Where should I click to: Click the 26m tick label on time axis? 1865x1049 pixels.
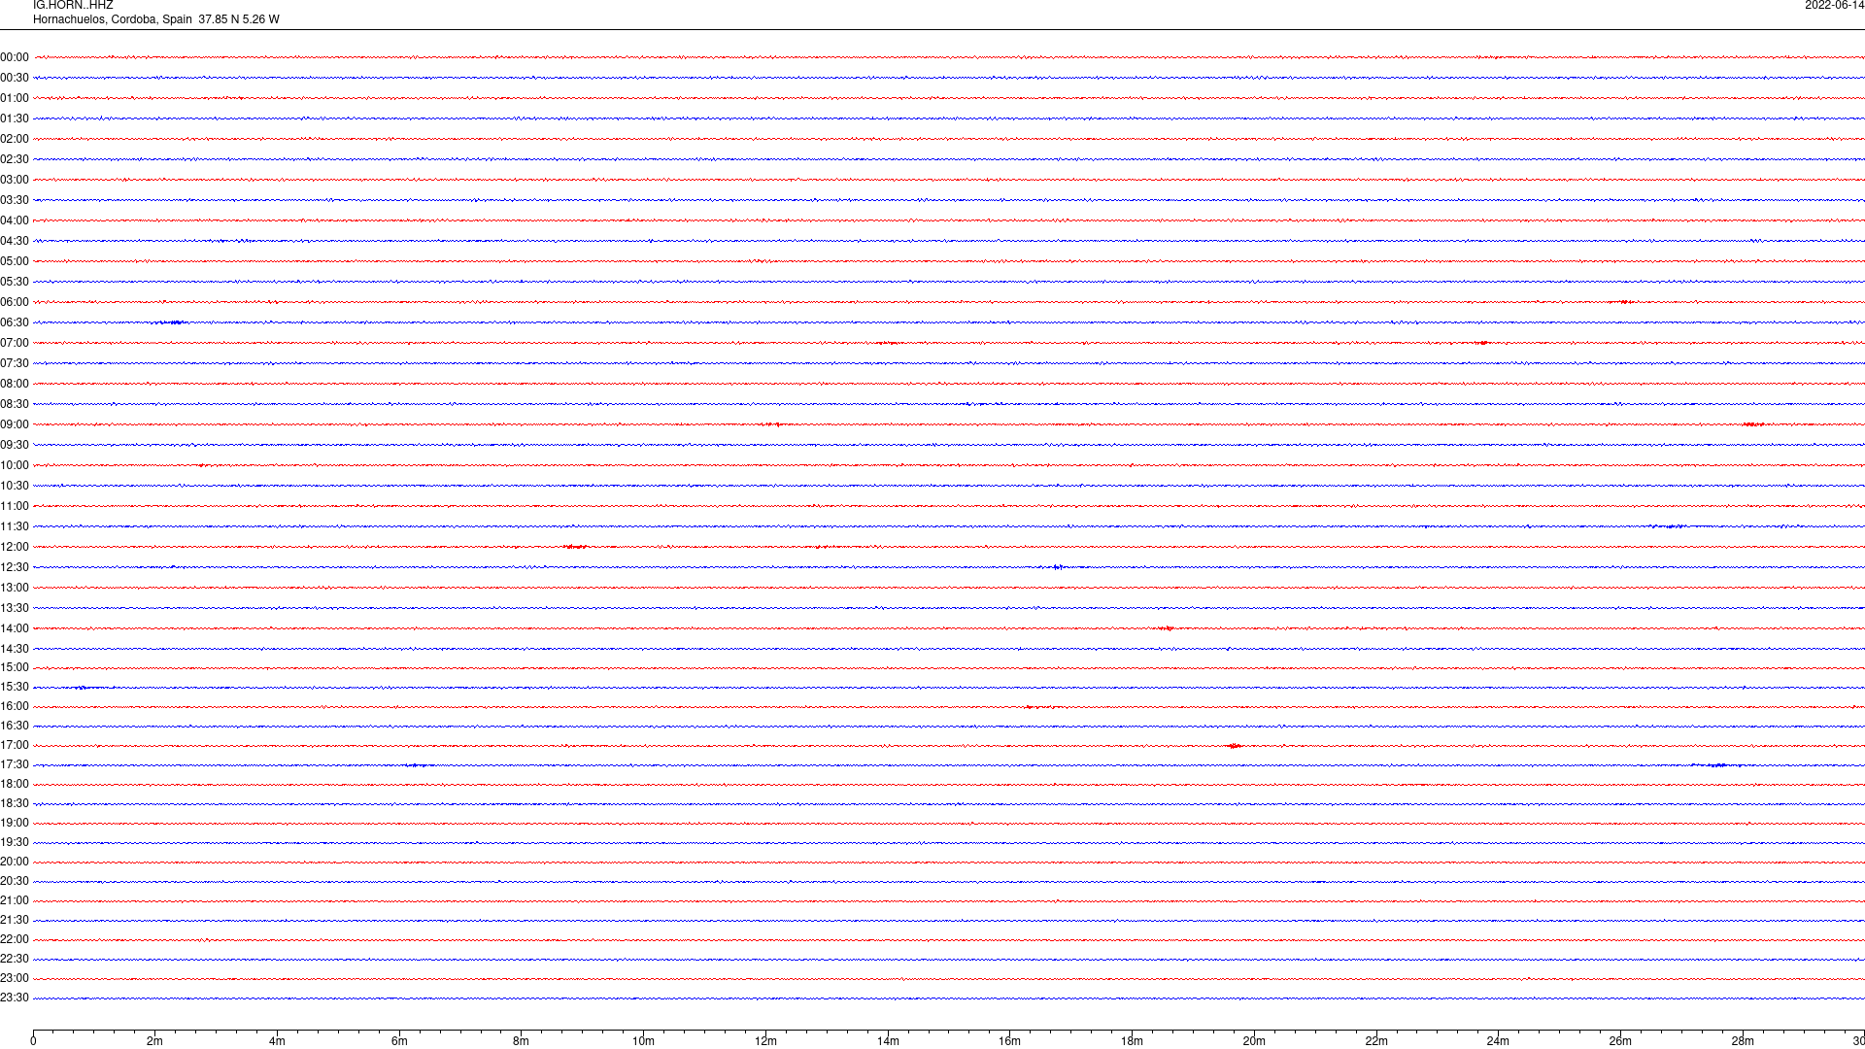[x=1620, y=1041]
